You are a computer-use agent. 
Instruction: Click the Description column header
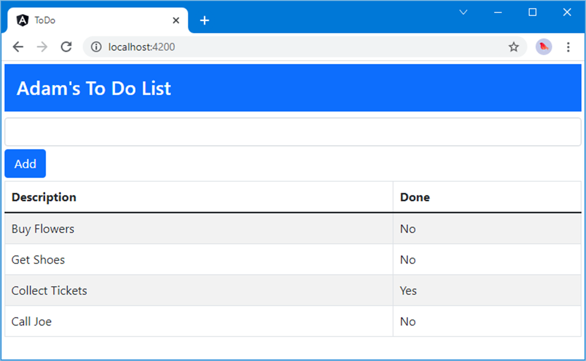click(44, 198)
